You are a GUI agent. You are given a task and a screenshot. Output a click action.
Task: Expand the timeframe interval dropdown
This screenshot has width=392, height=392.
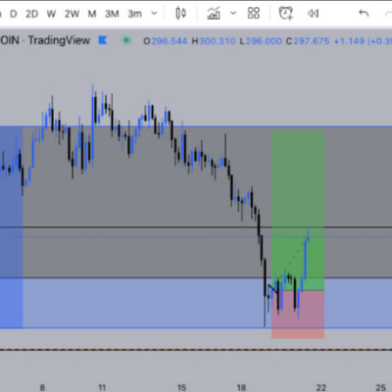click(154, 14)
